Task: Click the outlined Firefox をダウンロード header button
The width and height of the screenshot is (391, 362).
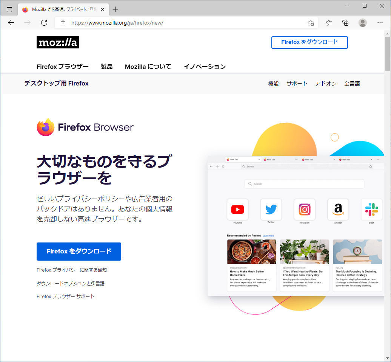Action: 309,42
